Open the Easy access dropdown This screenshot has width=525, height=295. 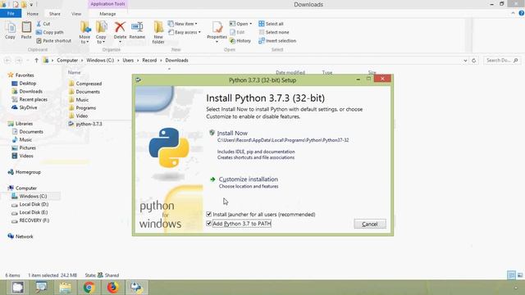point(184,33)
